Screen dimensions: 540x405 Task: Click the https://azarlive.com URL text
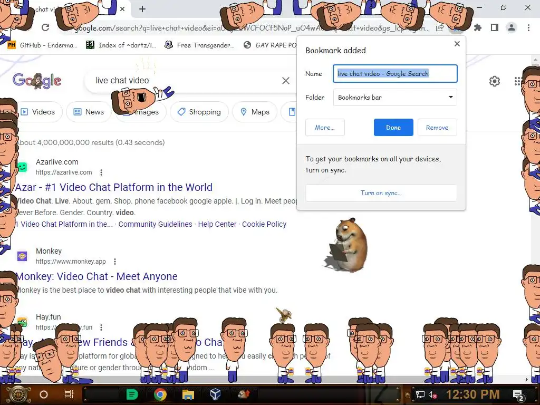64,172
